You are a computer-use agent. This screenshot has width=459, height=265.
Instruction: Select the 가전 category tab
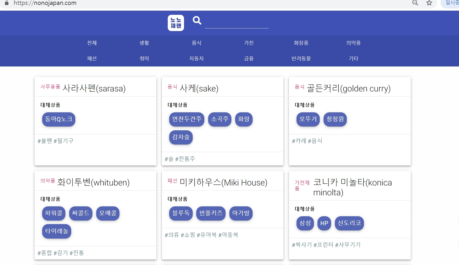(x=249, y=43)
